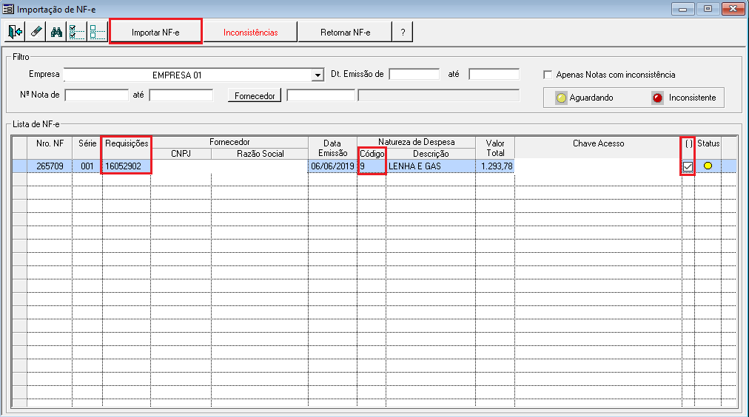Click the window title bar app icon
Viewport: 749px width, 417px height.
tap(8, 9)
